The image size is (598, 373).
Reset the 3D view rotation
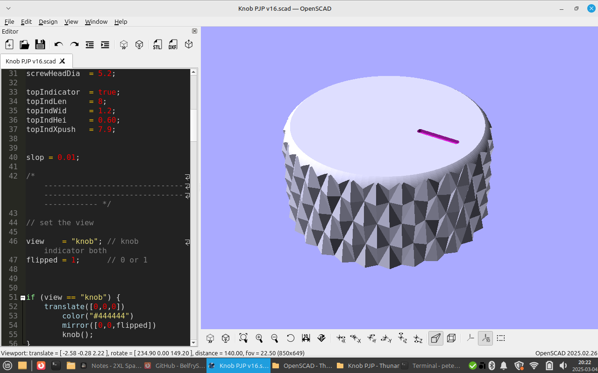[x=291, y=338]
